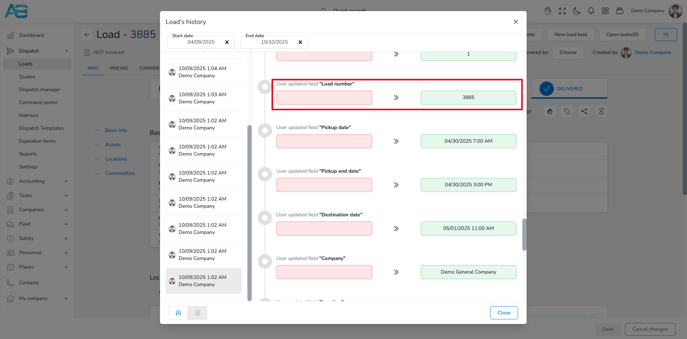Open the PRICING tab
687x339 pixels.
point(119,68)
